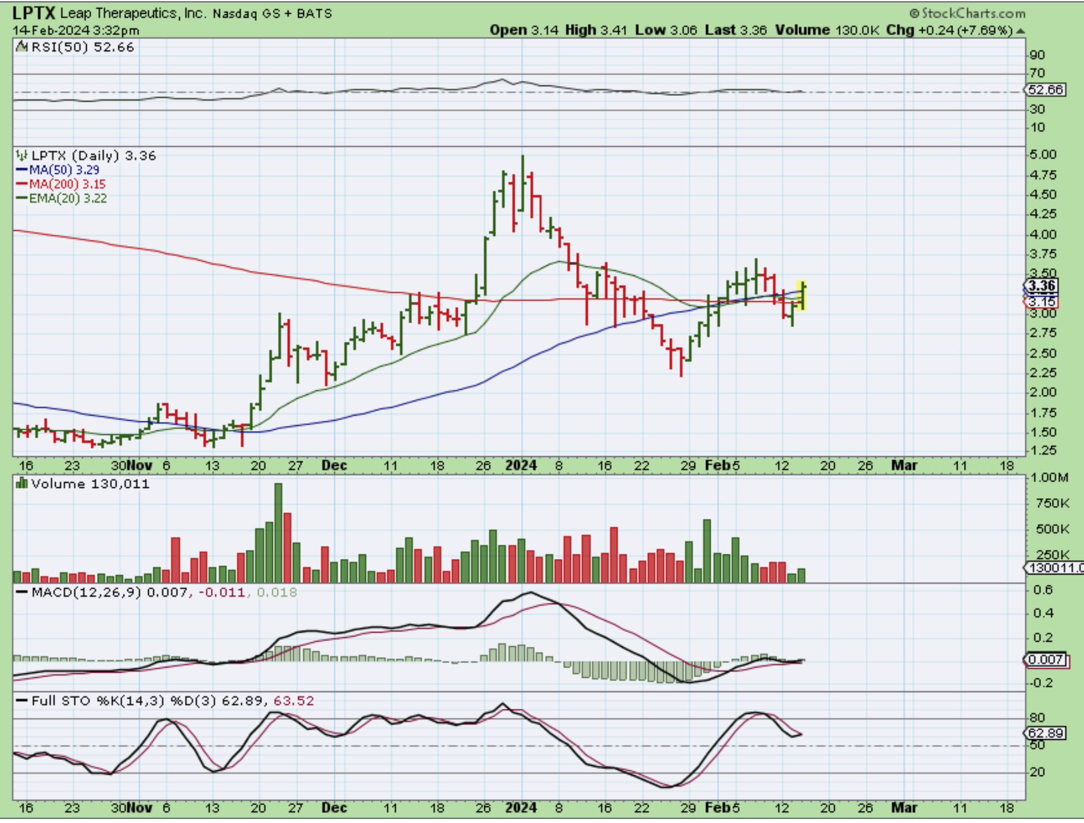Click the 80 level on the stochastic axis

pos(1037,718)
